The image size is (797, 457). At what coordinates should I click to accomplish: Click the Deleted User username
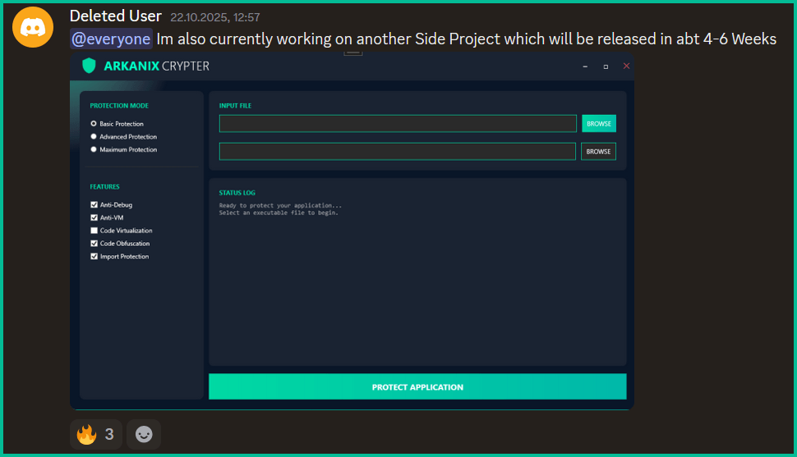[115, 16]
